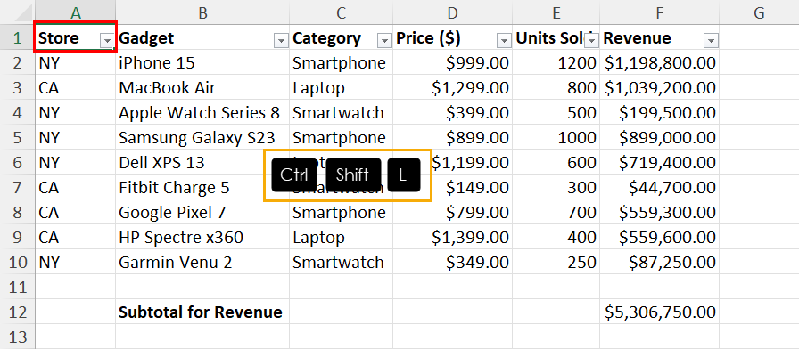Viewport: 799px width, 349px height.
Task: Click the Fitbit Charge 5 cell
Action: pyautogui.click(x=202, y=187)
